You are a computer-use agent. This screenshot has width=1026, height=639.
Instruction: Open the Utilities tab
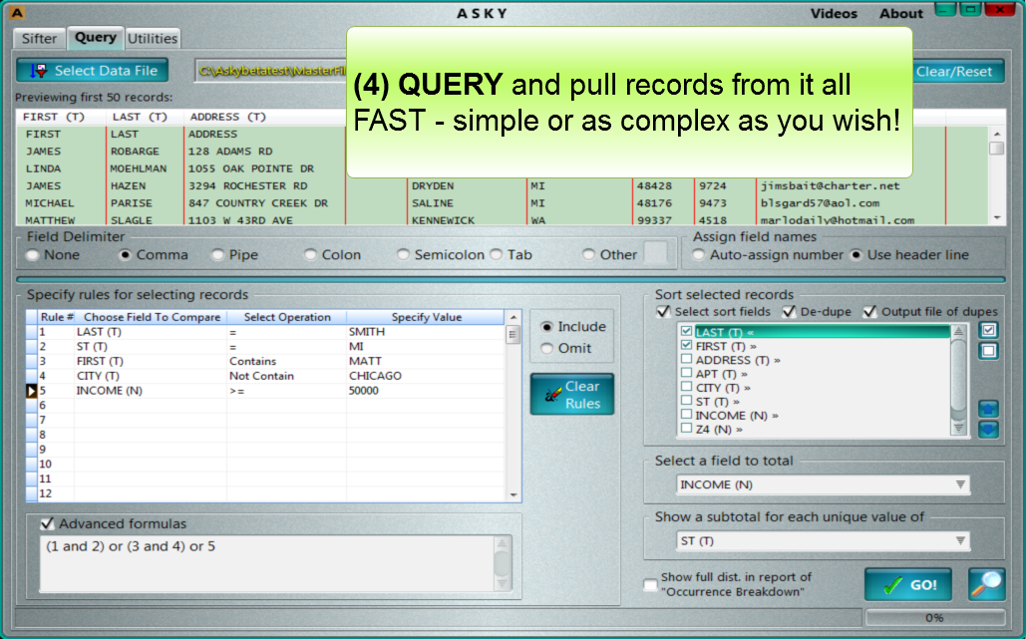point(153,39)
